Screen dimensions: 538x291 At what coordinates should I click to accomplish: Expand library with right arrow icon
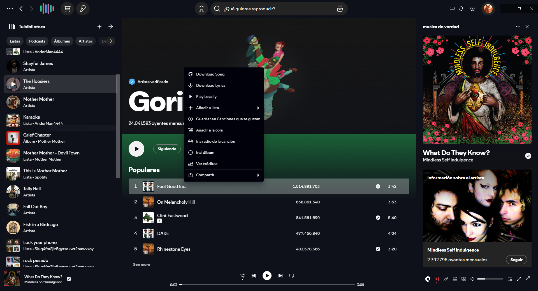tap(111, 27)
